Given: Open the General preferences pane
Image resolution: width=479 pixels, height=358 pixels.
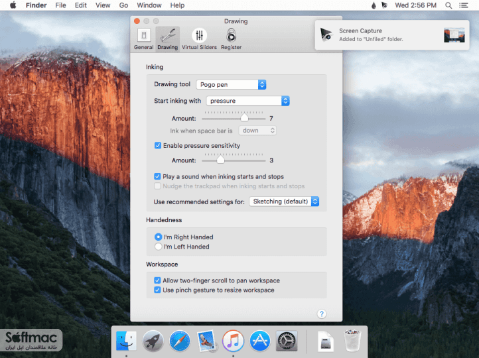Looking at the screenshot, I should [x=143, y=39].
